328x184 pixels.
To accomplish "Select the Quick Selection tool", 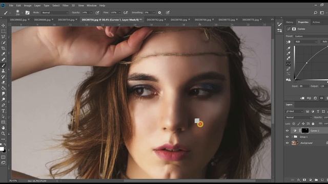I will [x=3, y=42].
